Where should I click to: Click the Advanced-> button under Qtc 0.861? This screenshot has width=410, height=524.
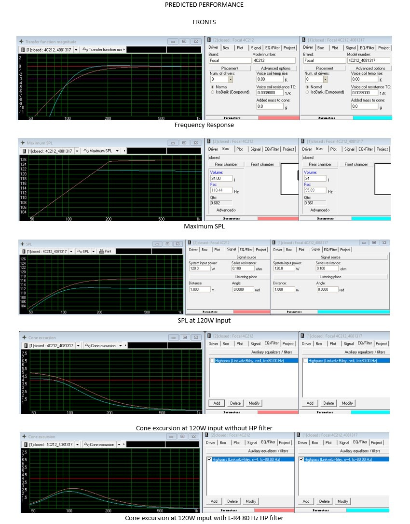coord(320,210)
